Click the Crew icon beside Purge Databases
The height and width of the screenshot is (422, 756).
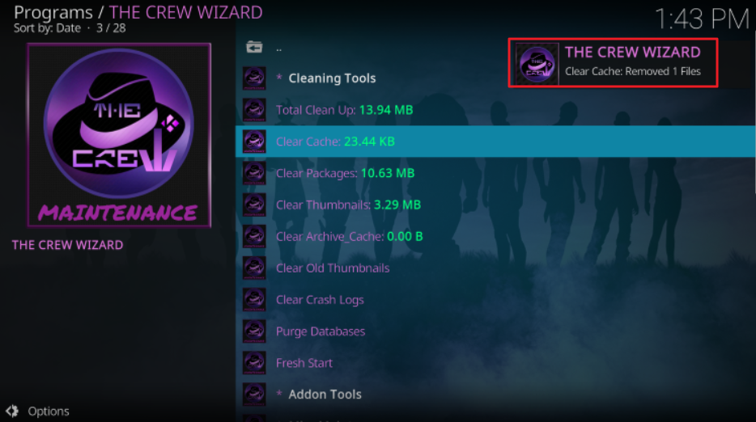click(x=254, y=331)
